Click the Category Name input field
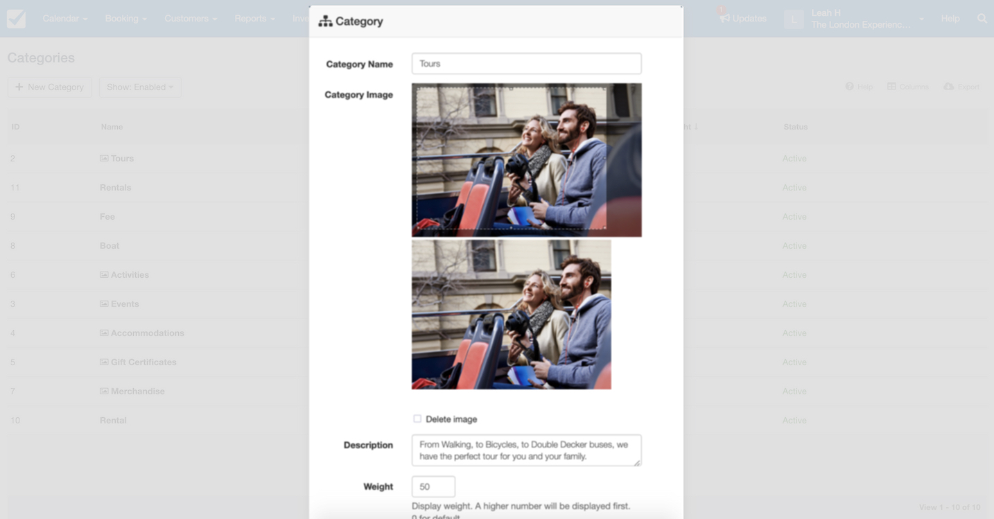Image resolution: width=994 pixels, height=519 pixels. [526, 64]
